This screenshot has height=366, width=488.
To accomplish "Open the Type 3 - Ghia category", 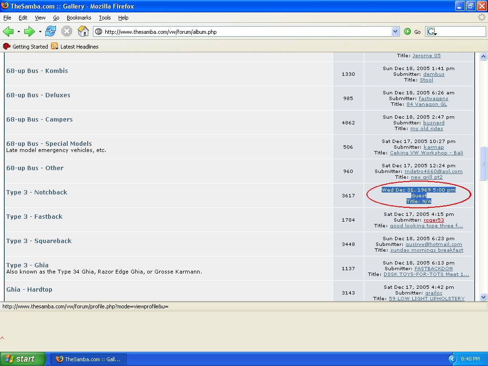I will point(27,265).
